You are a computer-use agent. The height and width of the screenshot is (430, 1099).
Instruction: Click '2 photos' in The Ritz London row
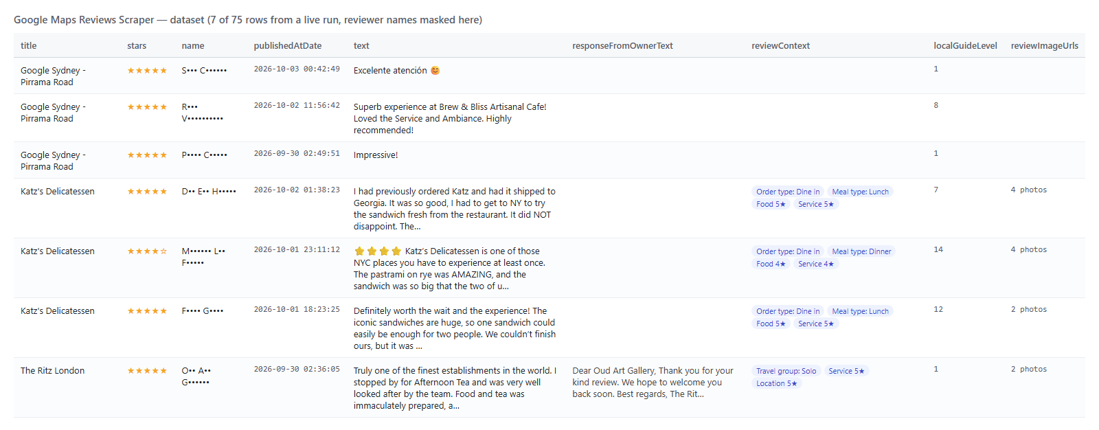1029,369
